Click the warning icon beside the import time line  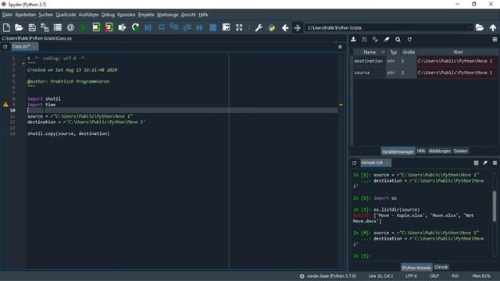(5, 105)
